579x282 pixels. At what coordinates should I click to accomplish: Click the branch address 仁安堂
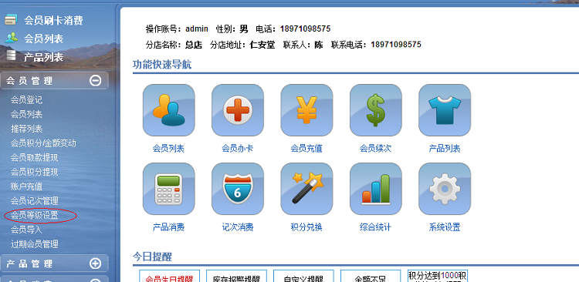click(262, 45)
